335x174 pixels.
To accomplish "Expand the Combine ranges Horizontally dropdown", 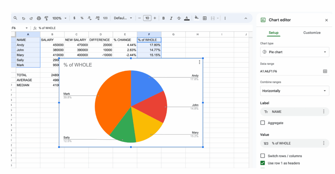I will pyautogui.click(x=294, y=91).
